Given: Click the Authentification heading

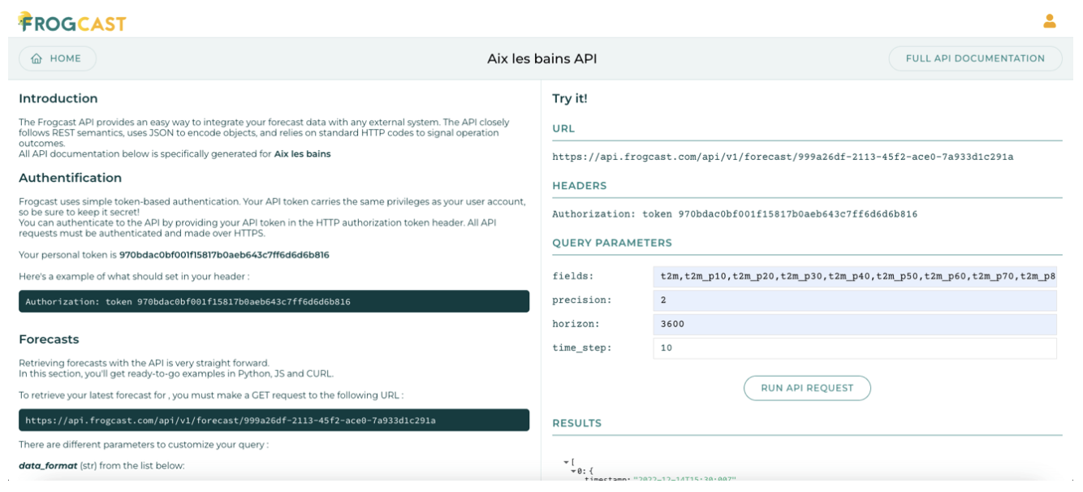Looking at the screenshot, I should [70, 178].
